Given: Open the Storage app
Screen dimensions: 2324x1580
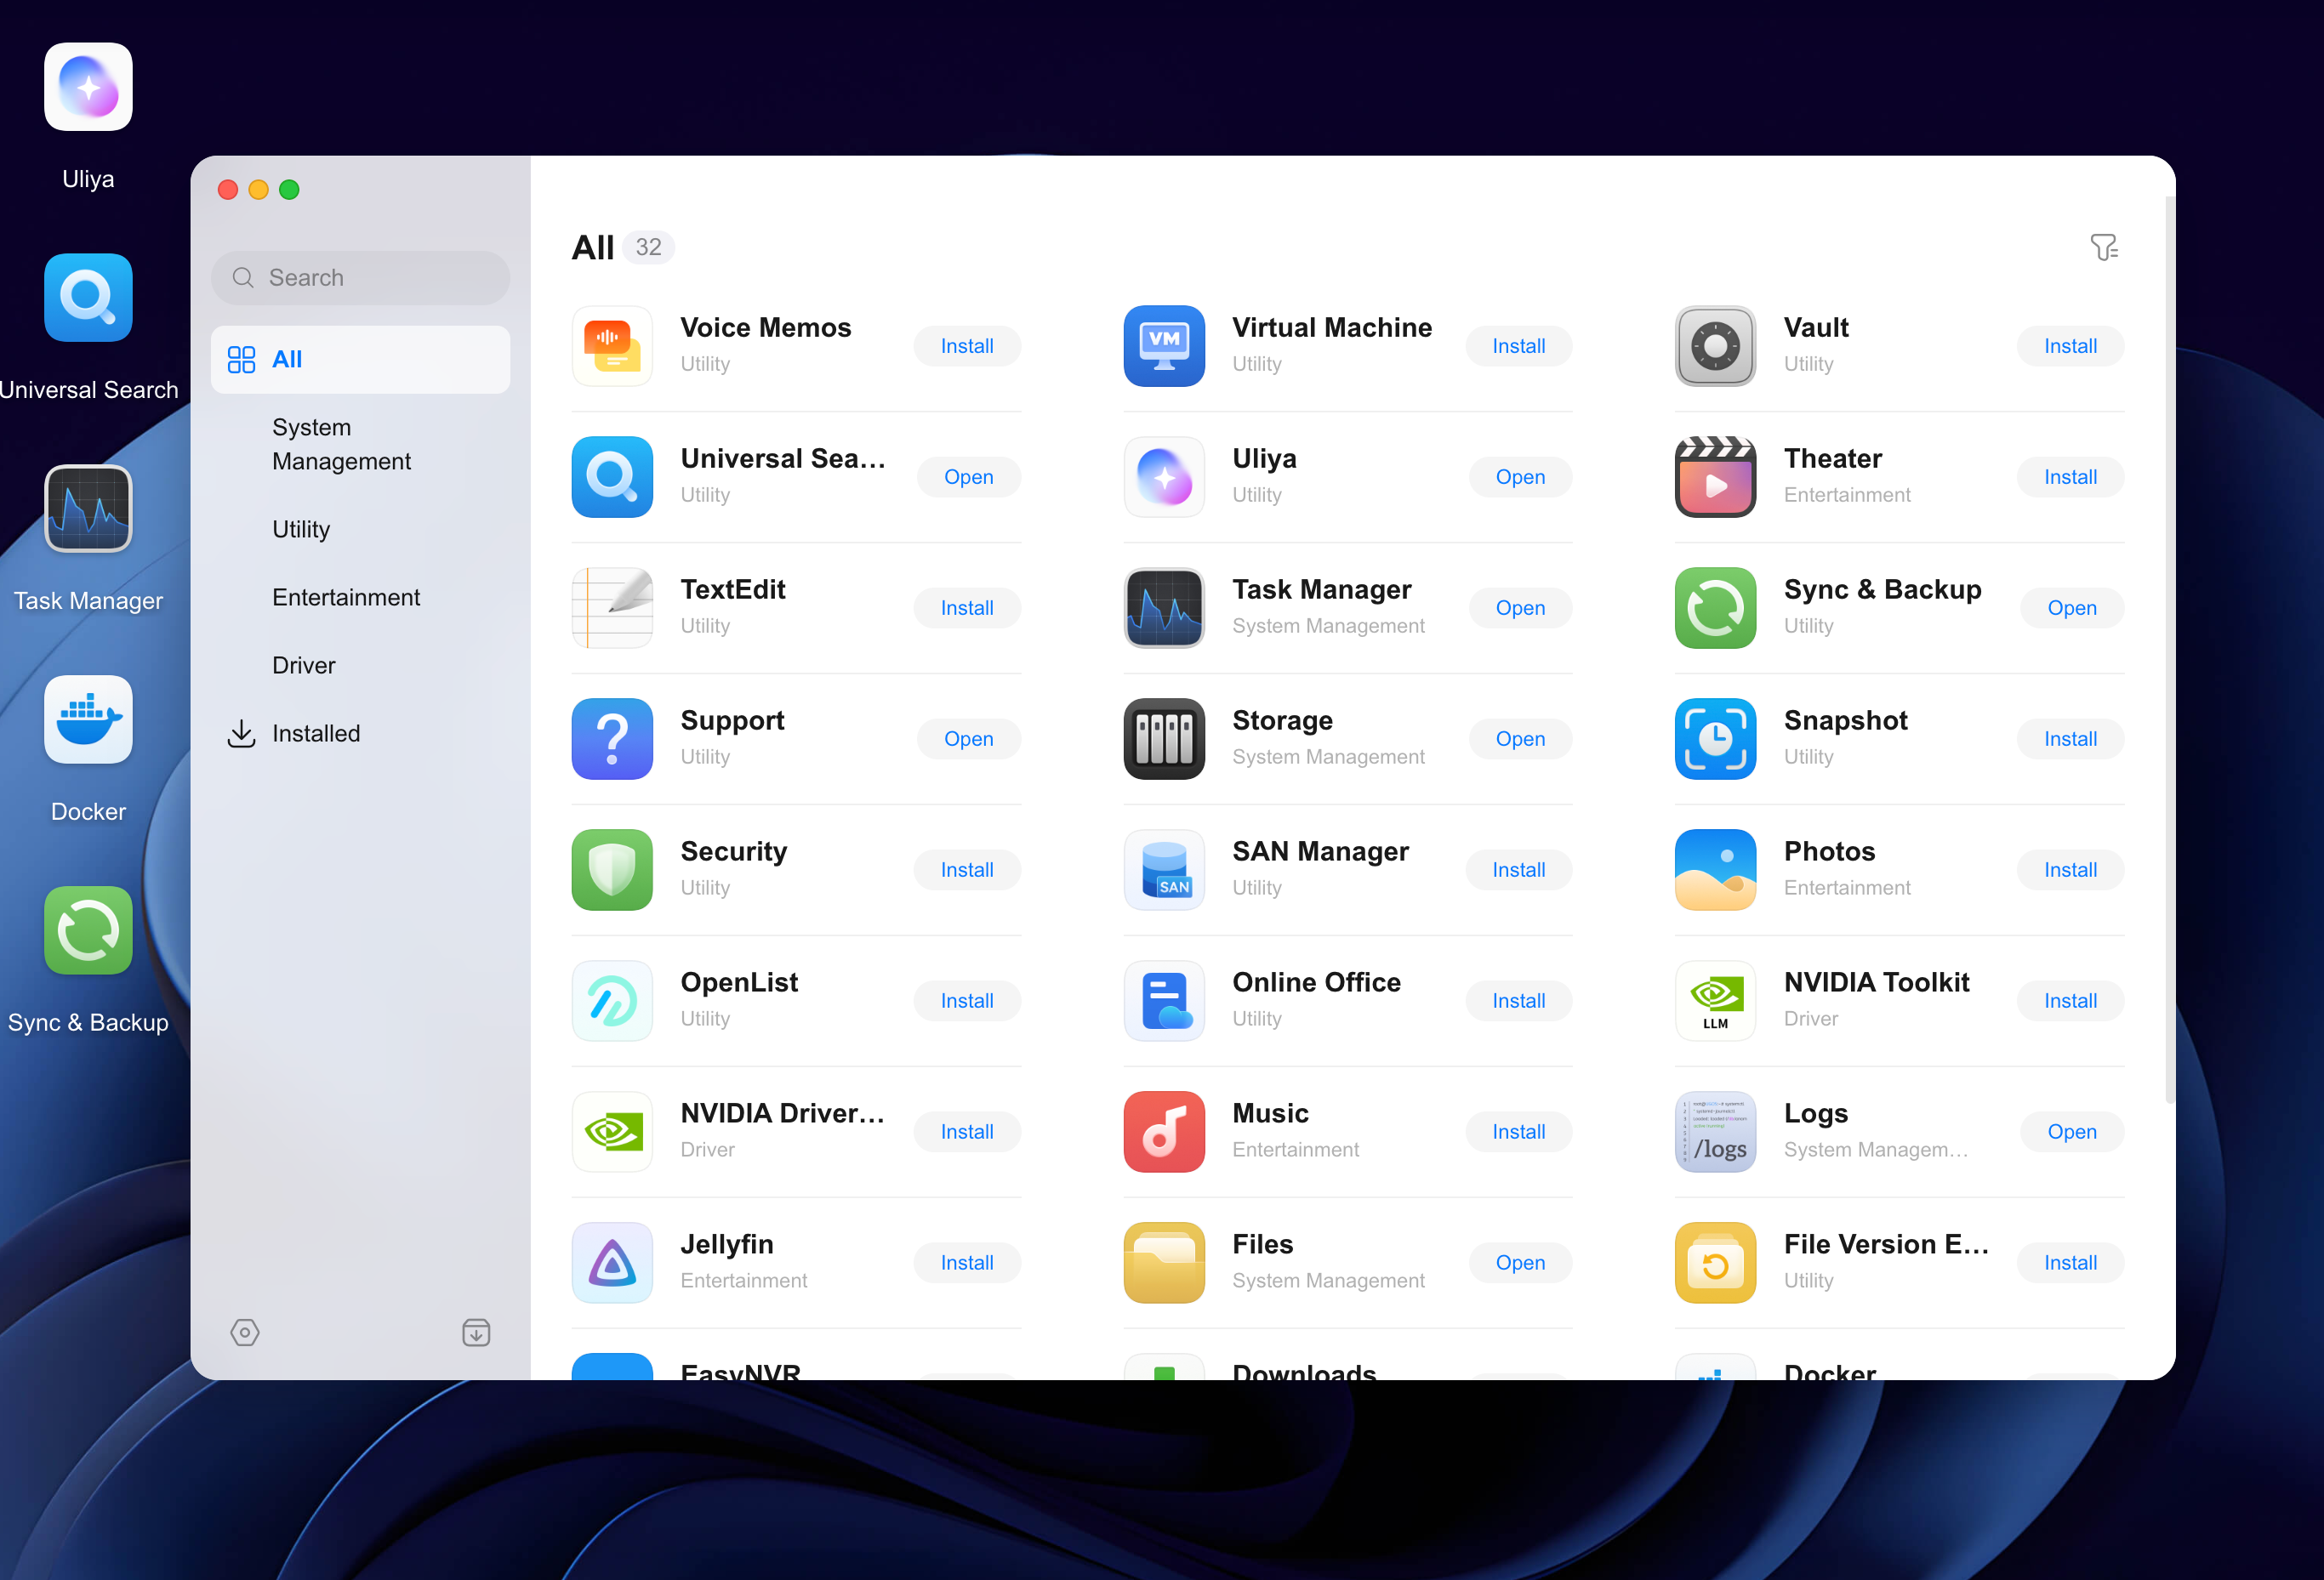Looking at the screenshot, I should (x=1520, y=738).
